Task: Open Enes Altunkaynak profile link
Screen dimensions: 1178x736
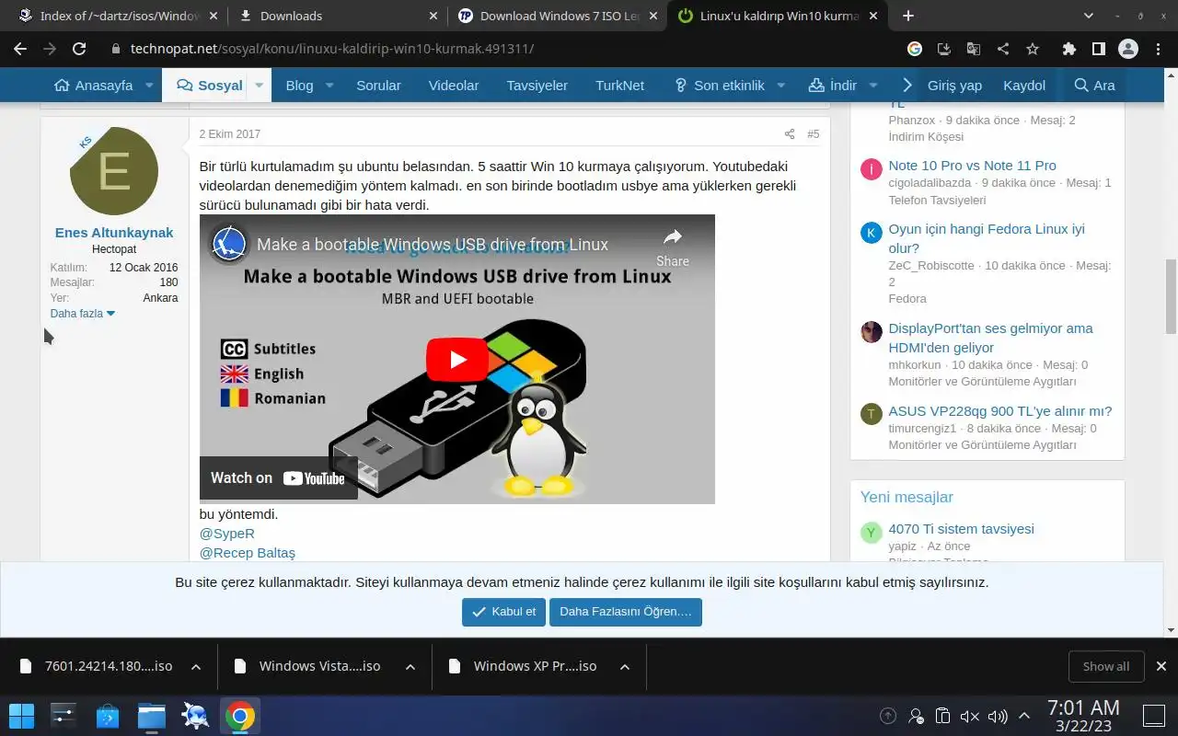Action: 114,233
